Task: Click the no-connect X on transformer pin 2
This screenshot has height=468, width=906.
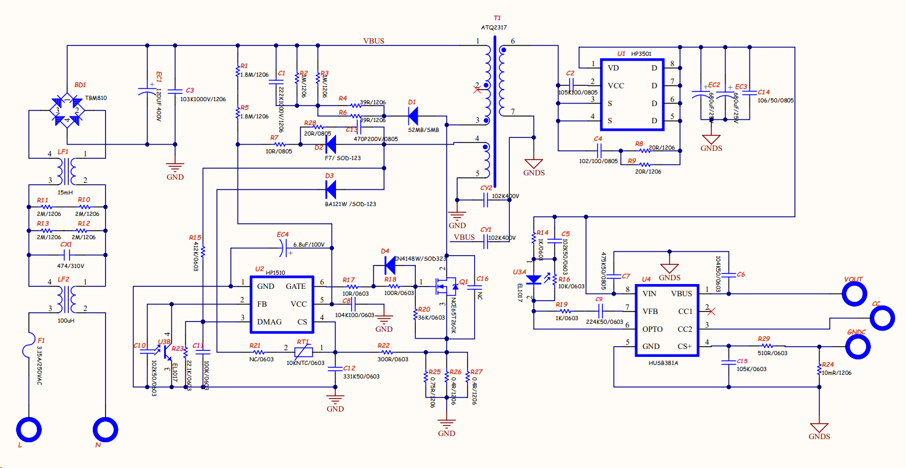Action: pos(477,90)
